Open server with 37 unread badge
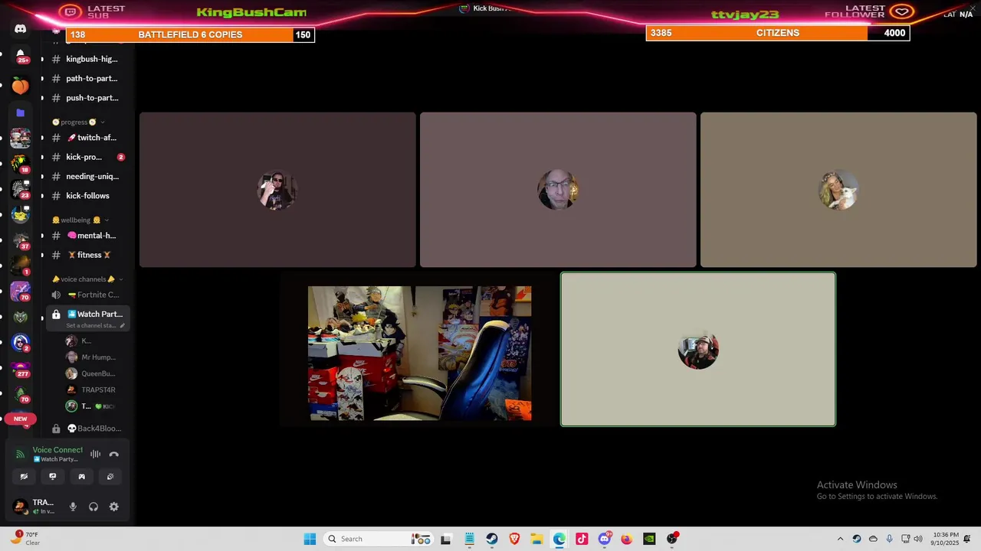 [x=21, y=240]
